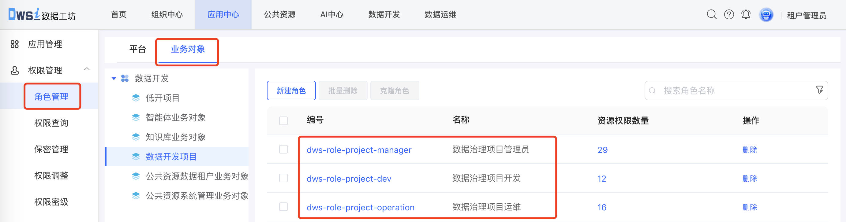Click the 应用管理 grid icon
The height and width of the screenshot is (222, 846).
[14, 44]
